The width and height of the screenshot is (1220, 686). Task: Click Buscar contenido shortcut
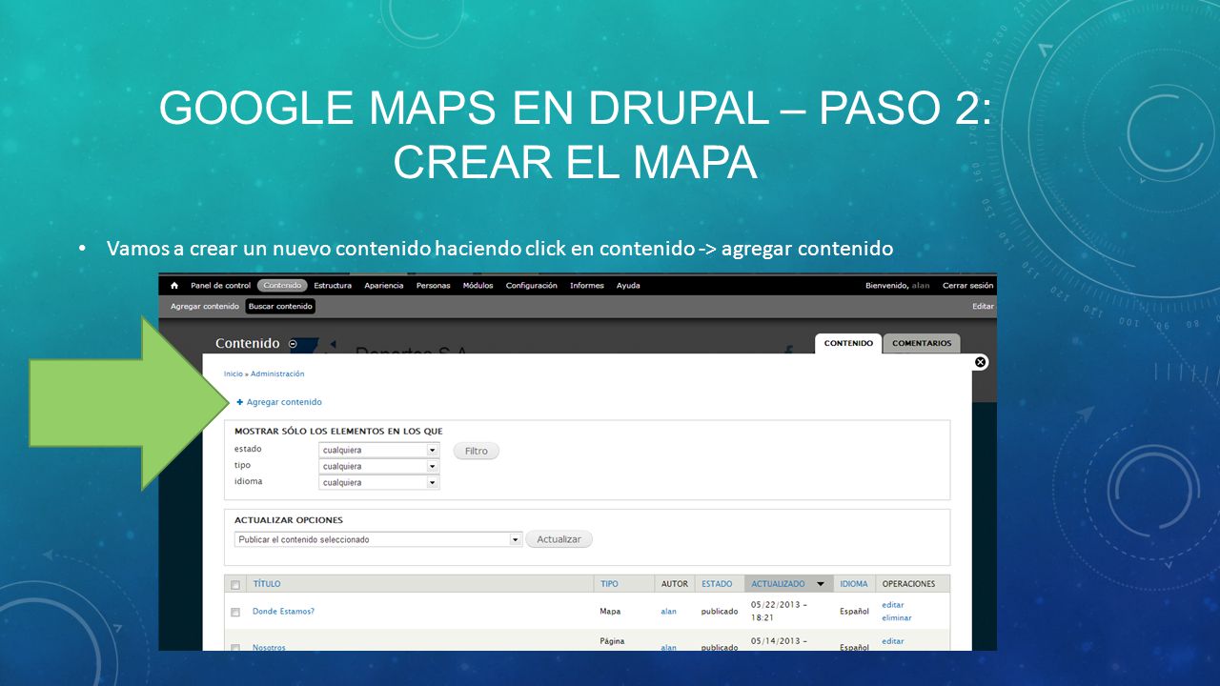(x=280, y=307)
